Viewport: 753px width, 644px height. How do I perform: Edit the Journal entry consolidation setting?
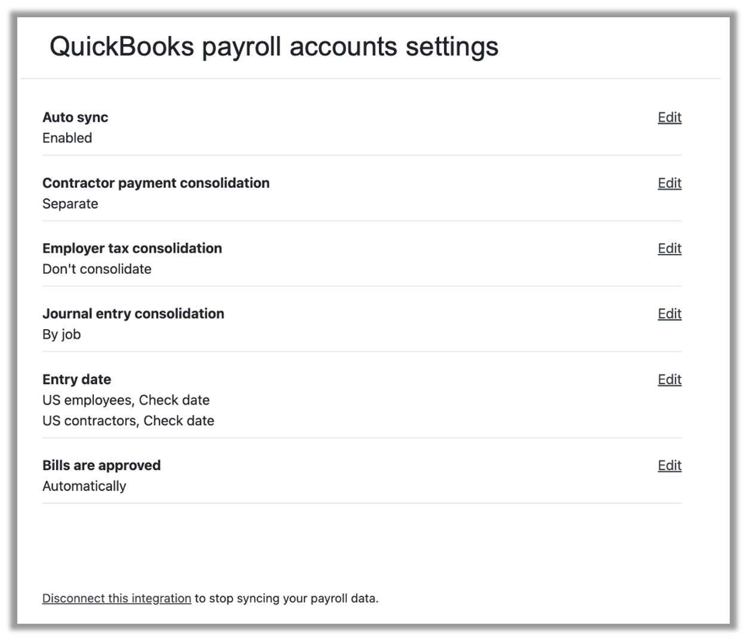point(669,314)
